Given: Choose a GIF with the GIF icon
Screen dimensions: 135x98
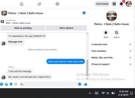Looking at the screenshot, I should point(16,84).
